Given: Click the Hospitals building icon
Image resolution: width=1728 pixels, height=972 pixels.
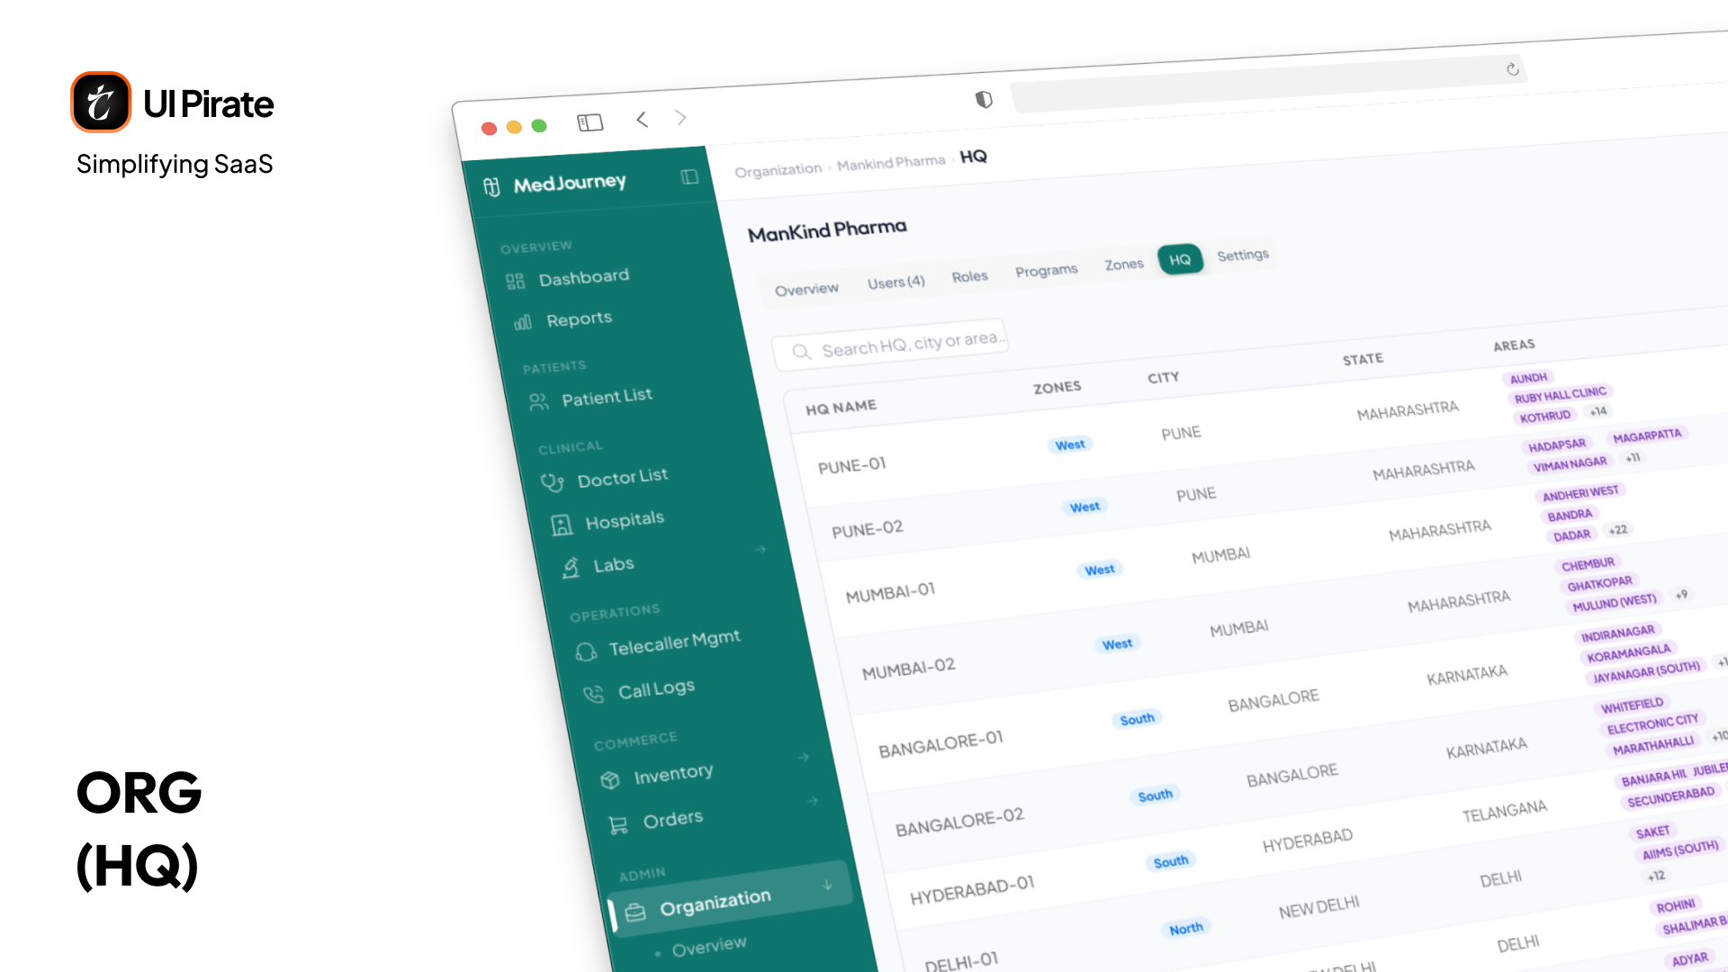Looking at the screenshot, I should coord(562,525).
